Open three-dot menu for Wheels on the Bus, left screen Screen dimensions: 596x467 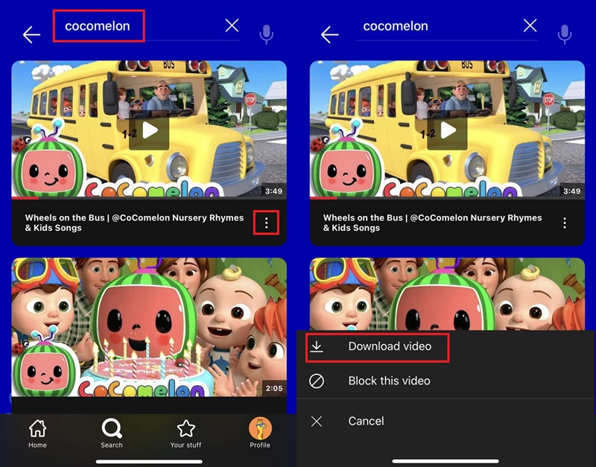tap(267, 223)
